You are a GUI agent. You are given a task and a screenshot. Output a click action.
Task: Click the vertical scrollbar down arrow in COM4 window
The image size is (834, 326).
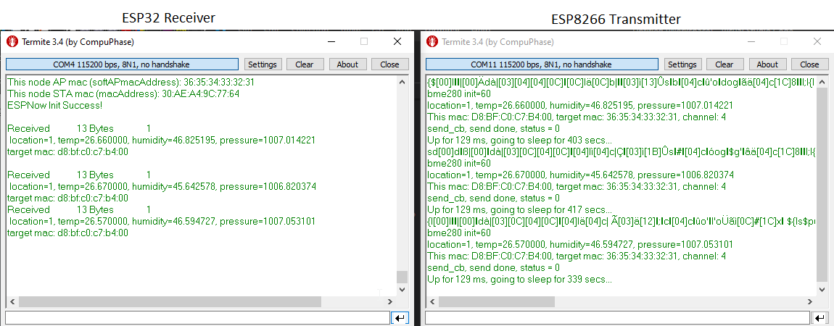click(402, 290)
